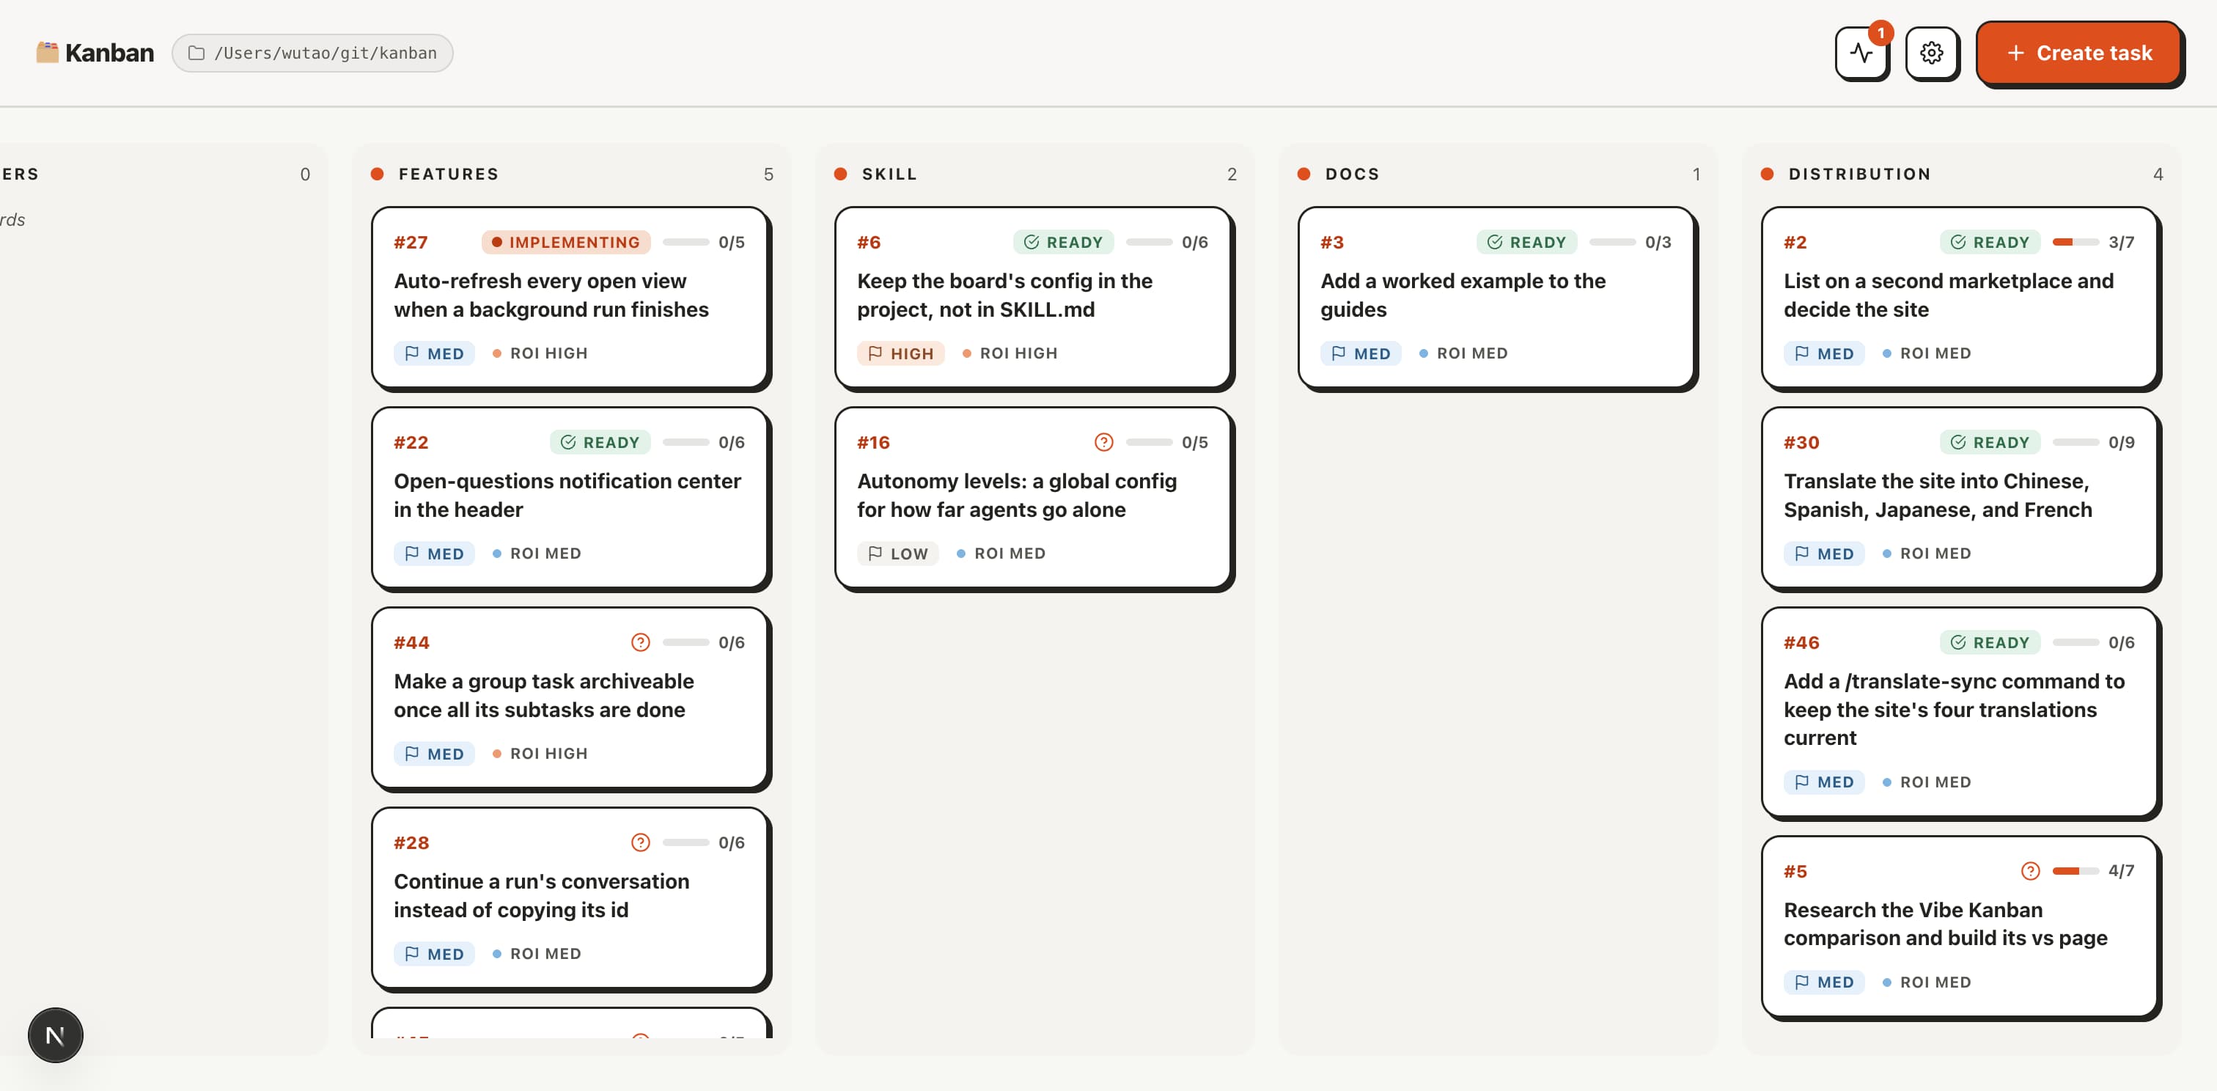Click the MED priority flag on card #2

tap(1824, 353)
